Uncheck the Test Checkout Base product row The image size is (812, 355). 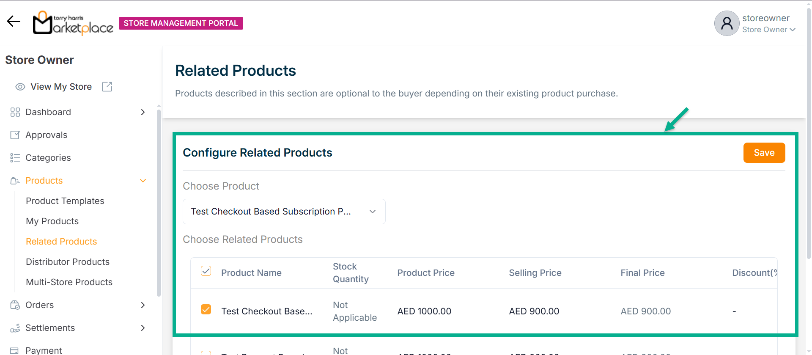pos(206,310)
